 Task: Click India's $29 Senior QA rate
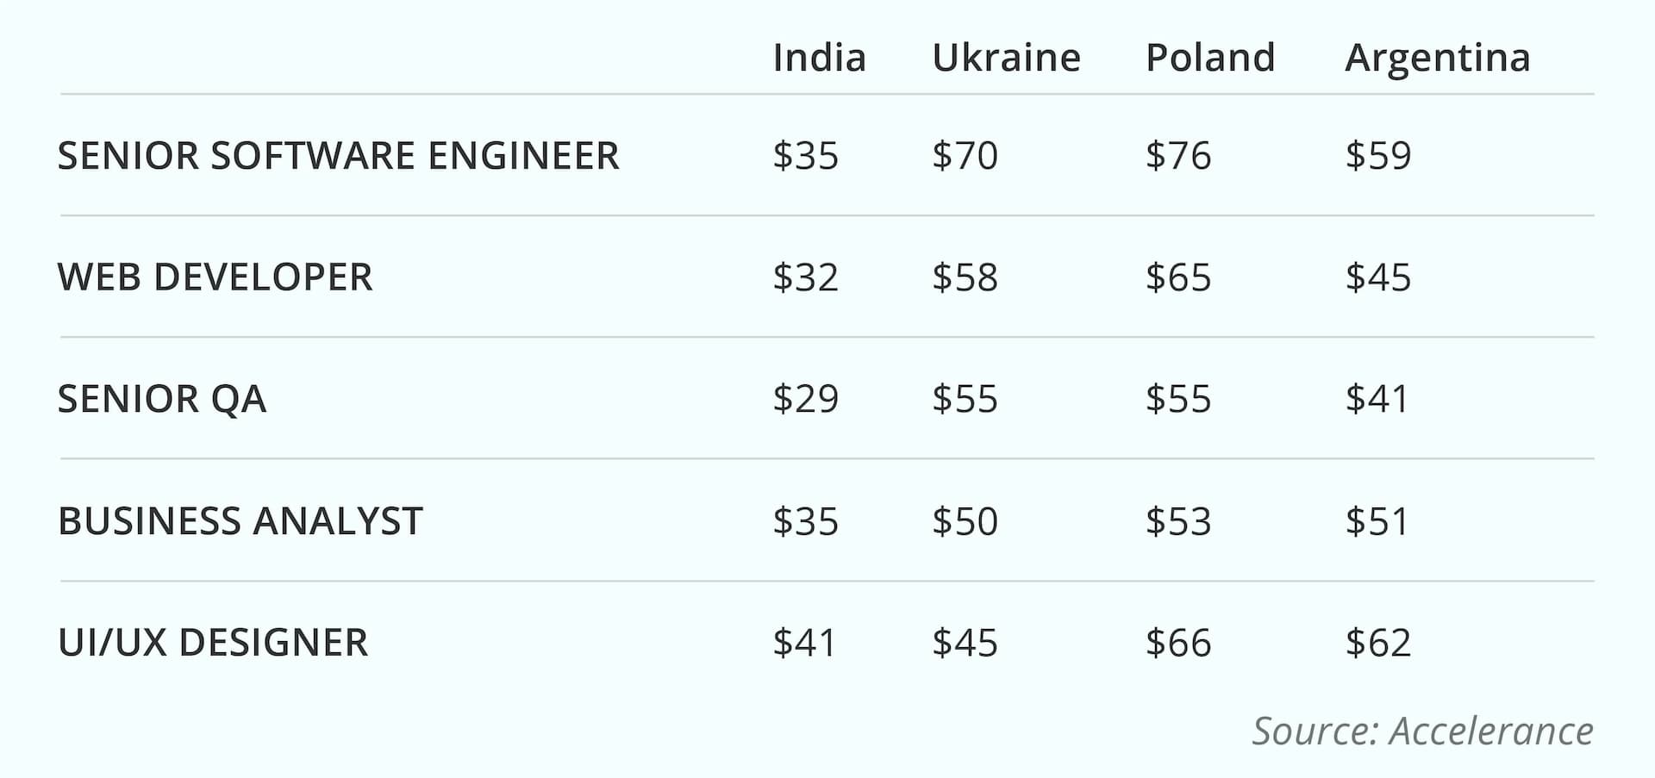click(x=805, y=399)
